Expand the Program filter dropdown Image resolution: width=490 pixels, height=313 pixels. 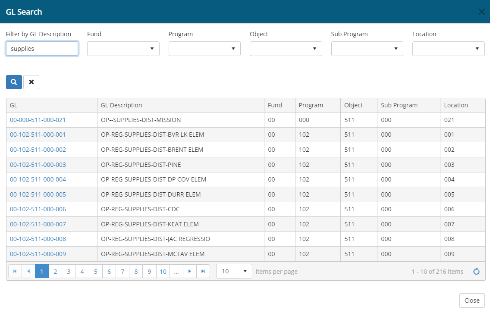pyautogui.click(x=204, y=49)
